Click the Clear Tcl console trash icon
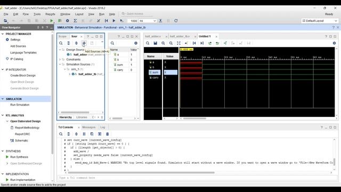Viewport: 341px width, 192px height. (x=108, y=134)
